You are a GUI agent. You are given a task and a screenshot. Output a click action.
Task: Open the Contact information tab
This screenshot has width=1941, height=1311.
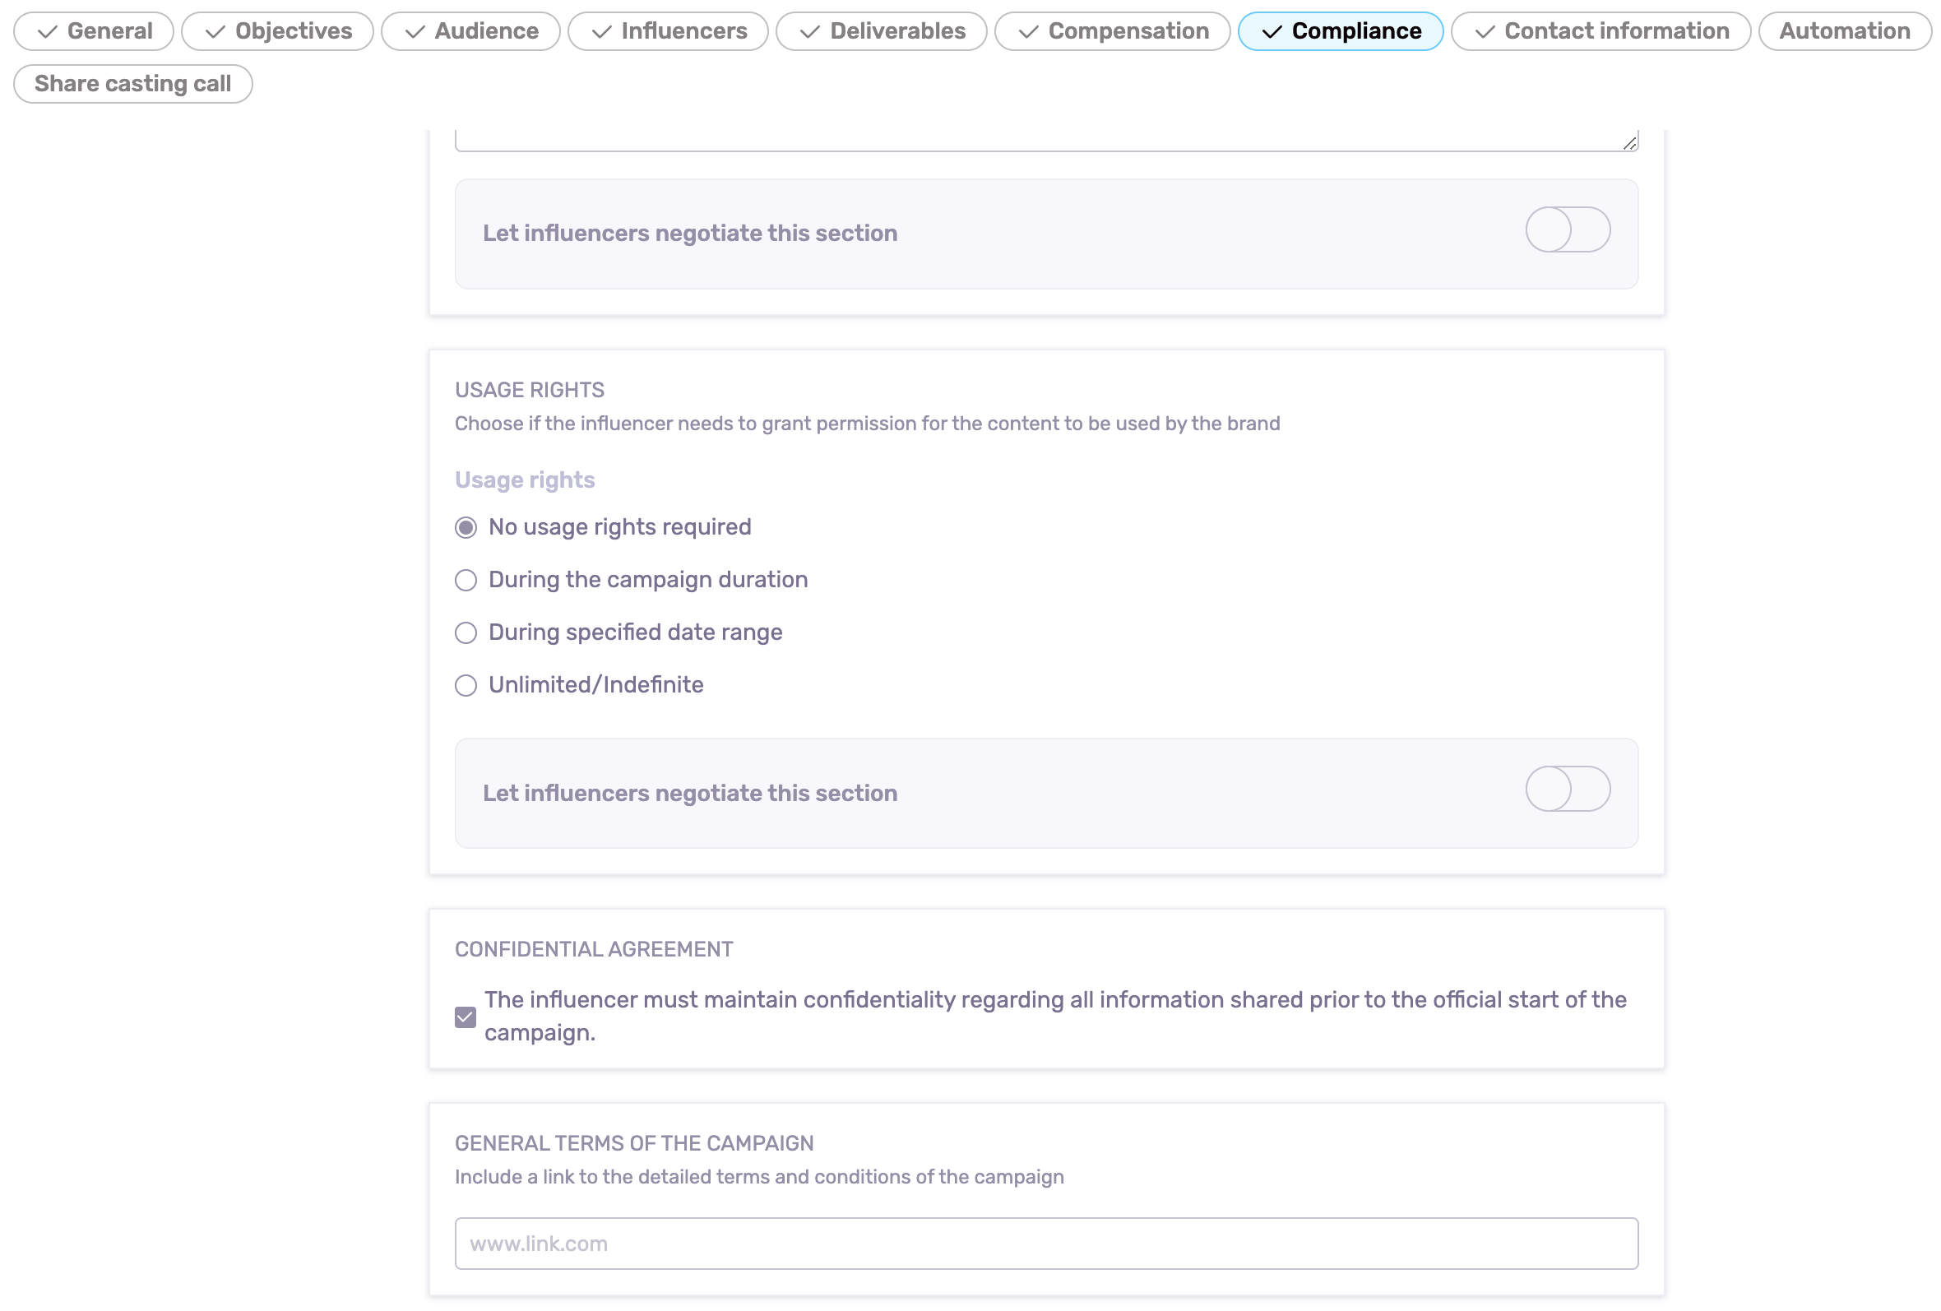(1601, 31)
